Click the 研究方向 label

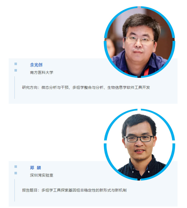(x=30, y=88)
